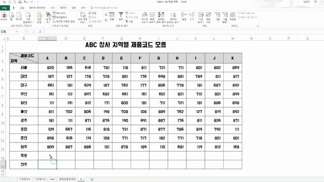Screen dimensions: 324x182
Task: Click Flash Fill (빠른 채우기)
Action: 152,18
